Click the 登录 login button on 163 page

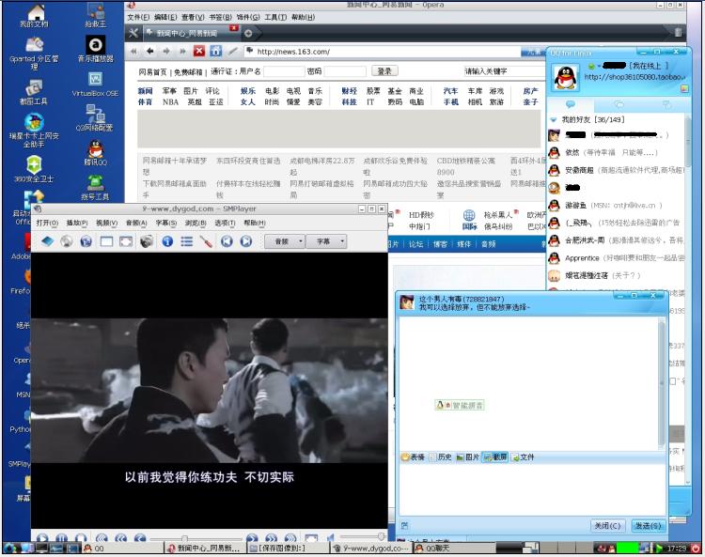[x=384, y=71]
